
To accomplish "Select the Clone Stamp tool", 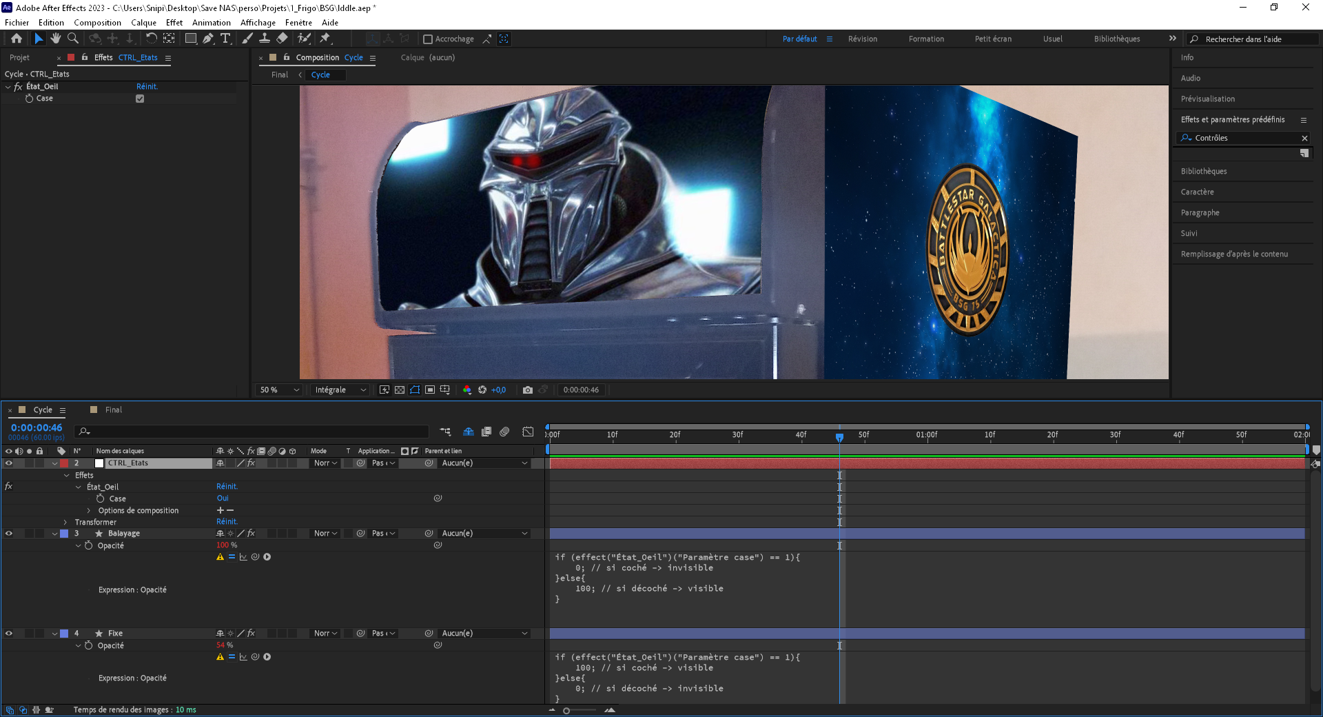I will (265, 39).
